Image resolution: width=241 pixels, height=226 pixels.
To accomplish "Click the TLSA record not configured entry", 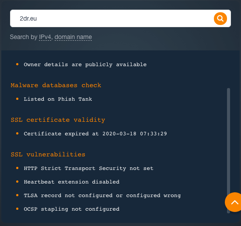I will pos(102,195).
